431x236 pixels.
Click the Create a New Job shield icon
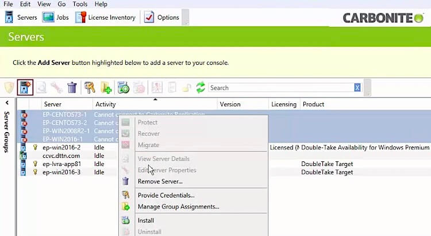coord(9,88)
